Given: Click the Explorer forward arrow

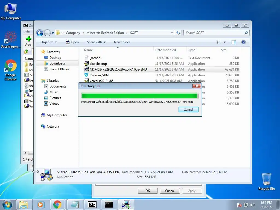Looking at the screenshot, I should 47,33.
